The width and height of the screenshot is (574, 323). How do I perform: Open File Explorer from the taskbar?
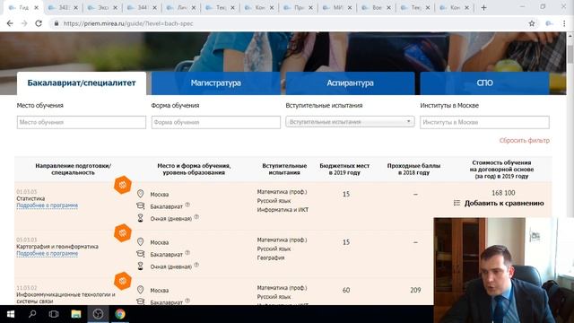pos(75,314)
